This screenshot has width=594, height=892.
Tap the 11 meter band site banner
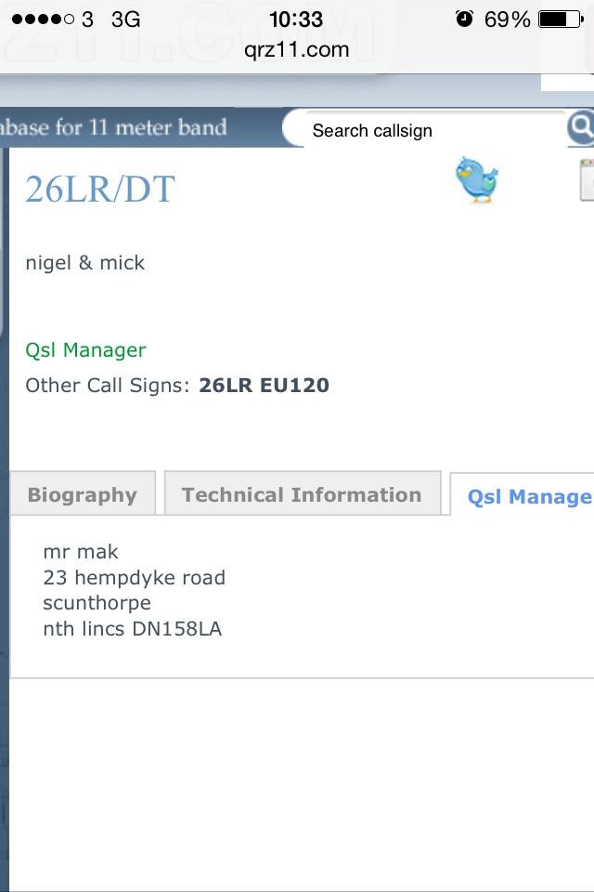tap(114, 127)
